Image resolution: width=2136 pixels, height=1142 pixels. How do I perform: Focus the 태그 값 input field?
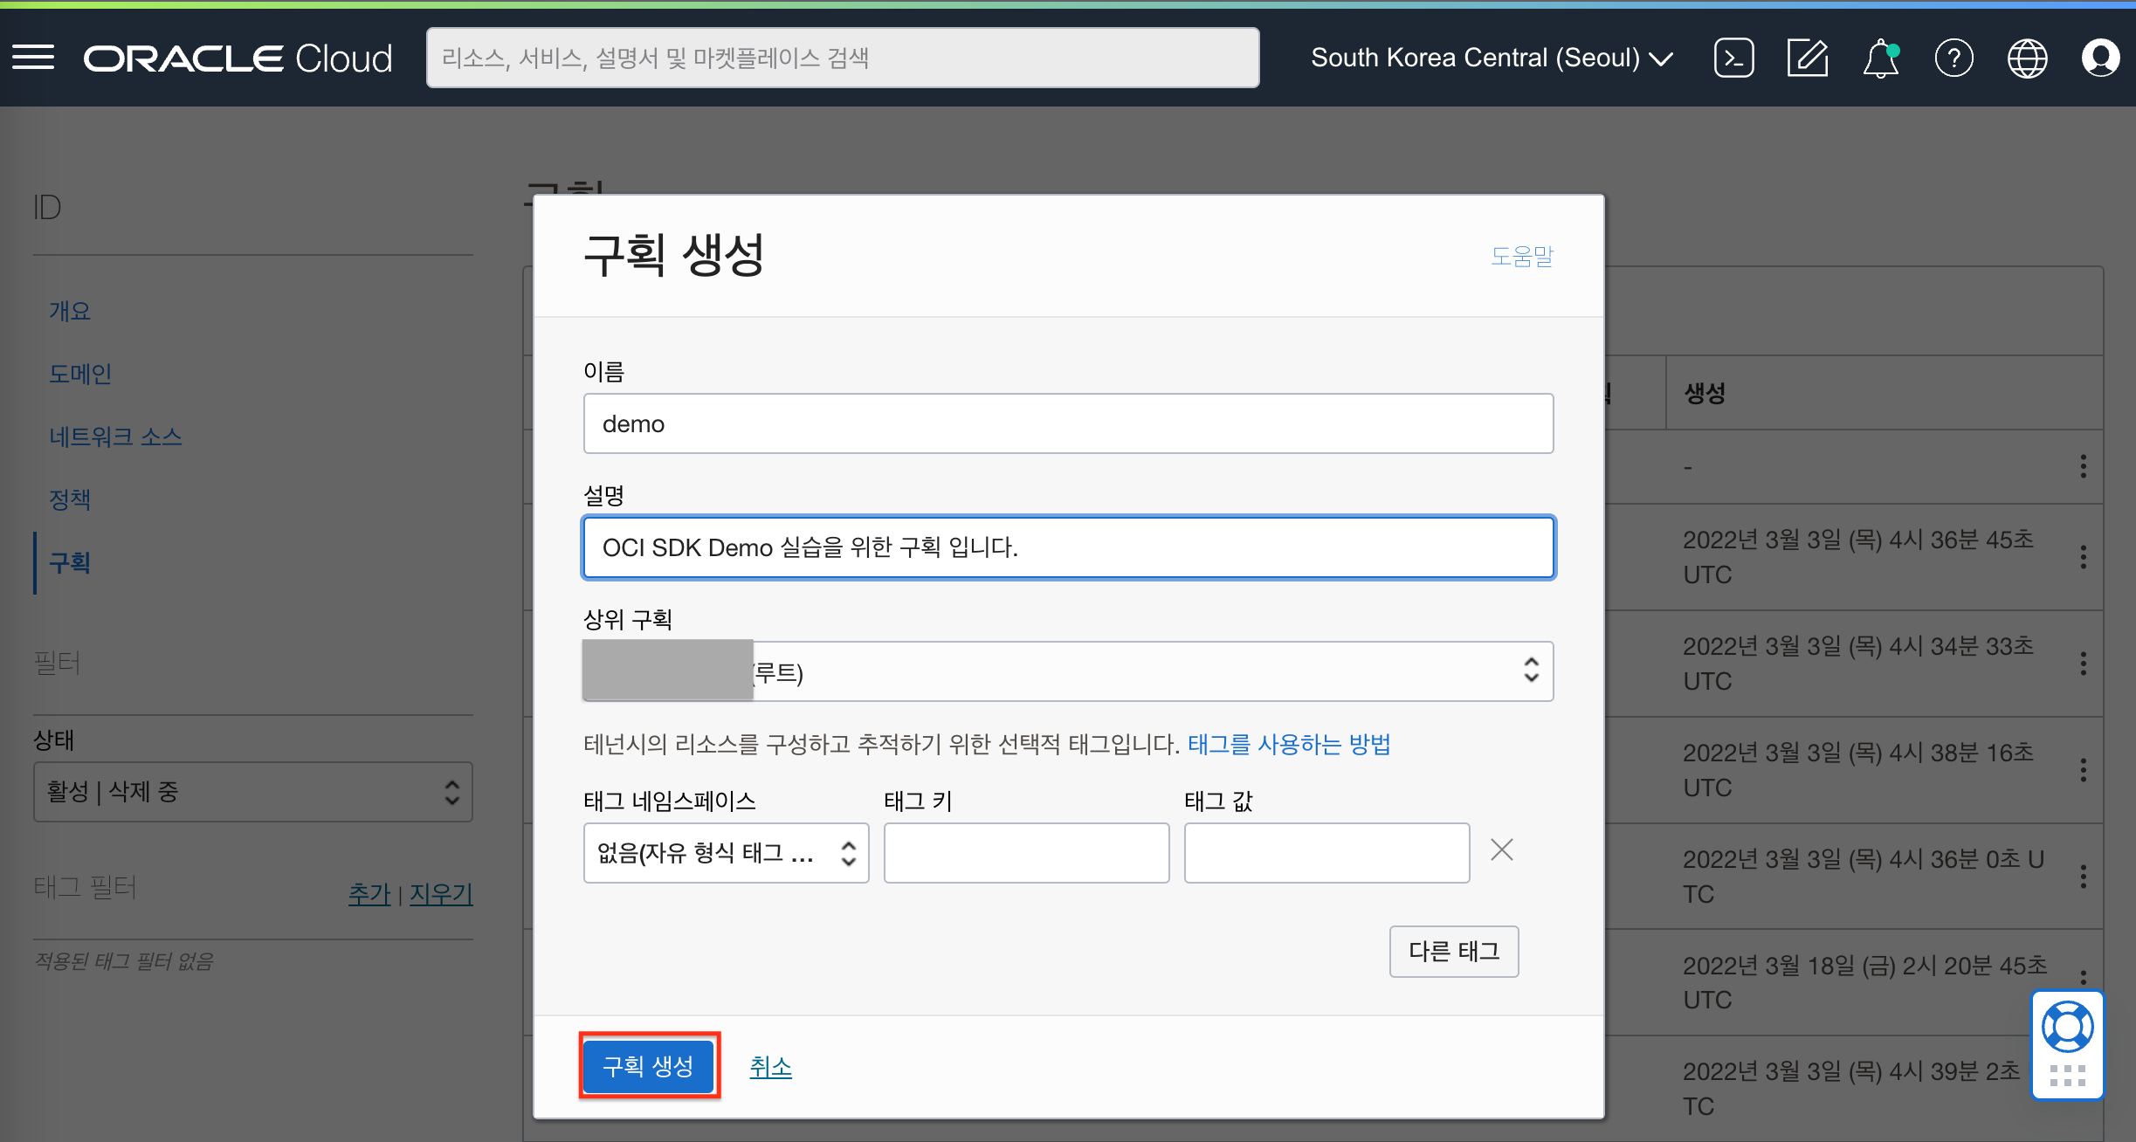[1326, 853]
